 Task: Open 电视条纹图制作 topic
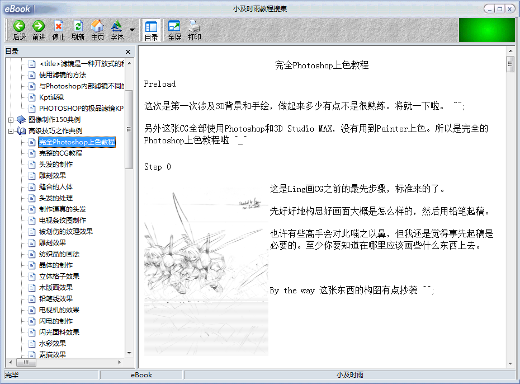coord(63,221)
